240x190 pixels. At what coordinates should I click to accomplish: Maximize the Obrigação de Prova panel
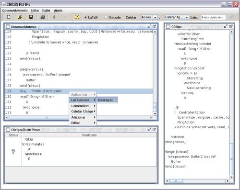coord(154,130)
